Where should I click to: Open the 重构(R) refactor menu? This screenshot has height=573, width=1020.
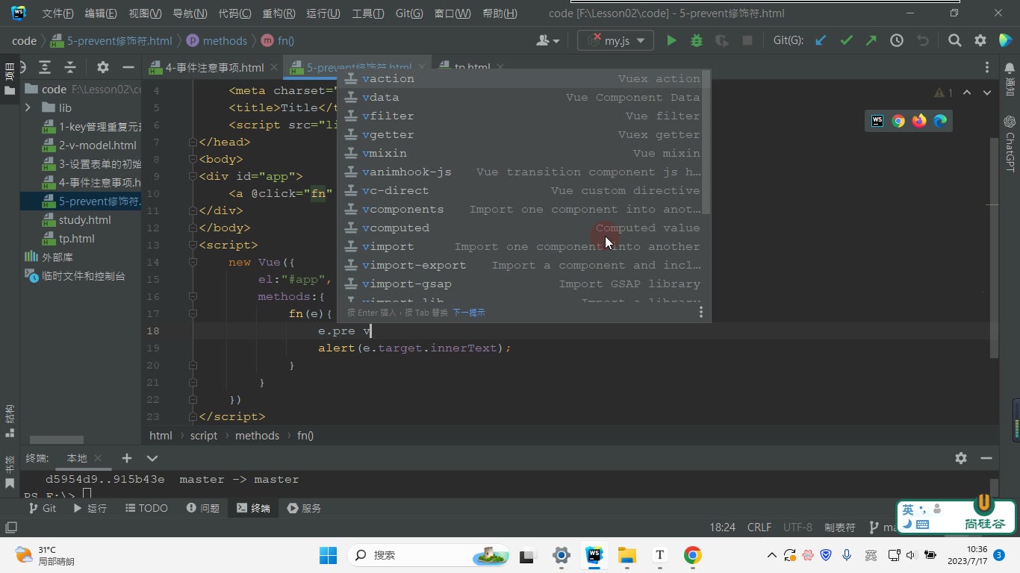pos(279,13)
